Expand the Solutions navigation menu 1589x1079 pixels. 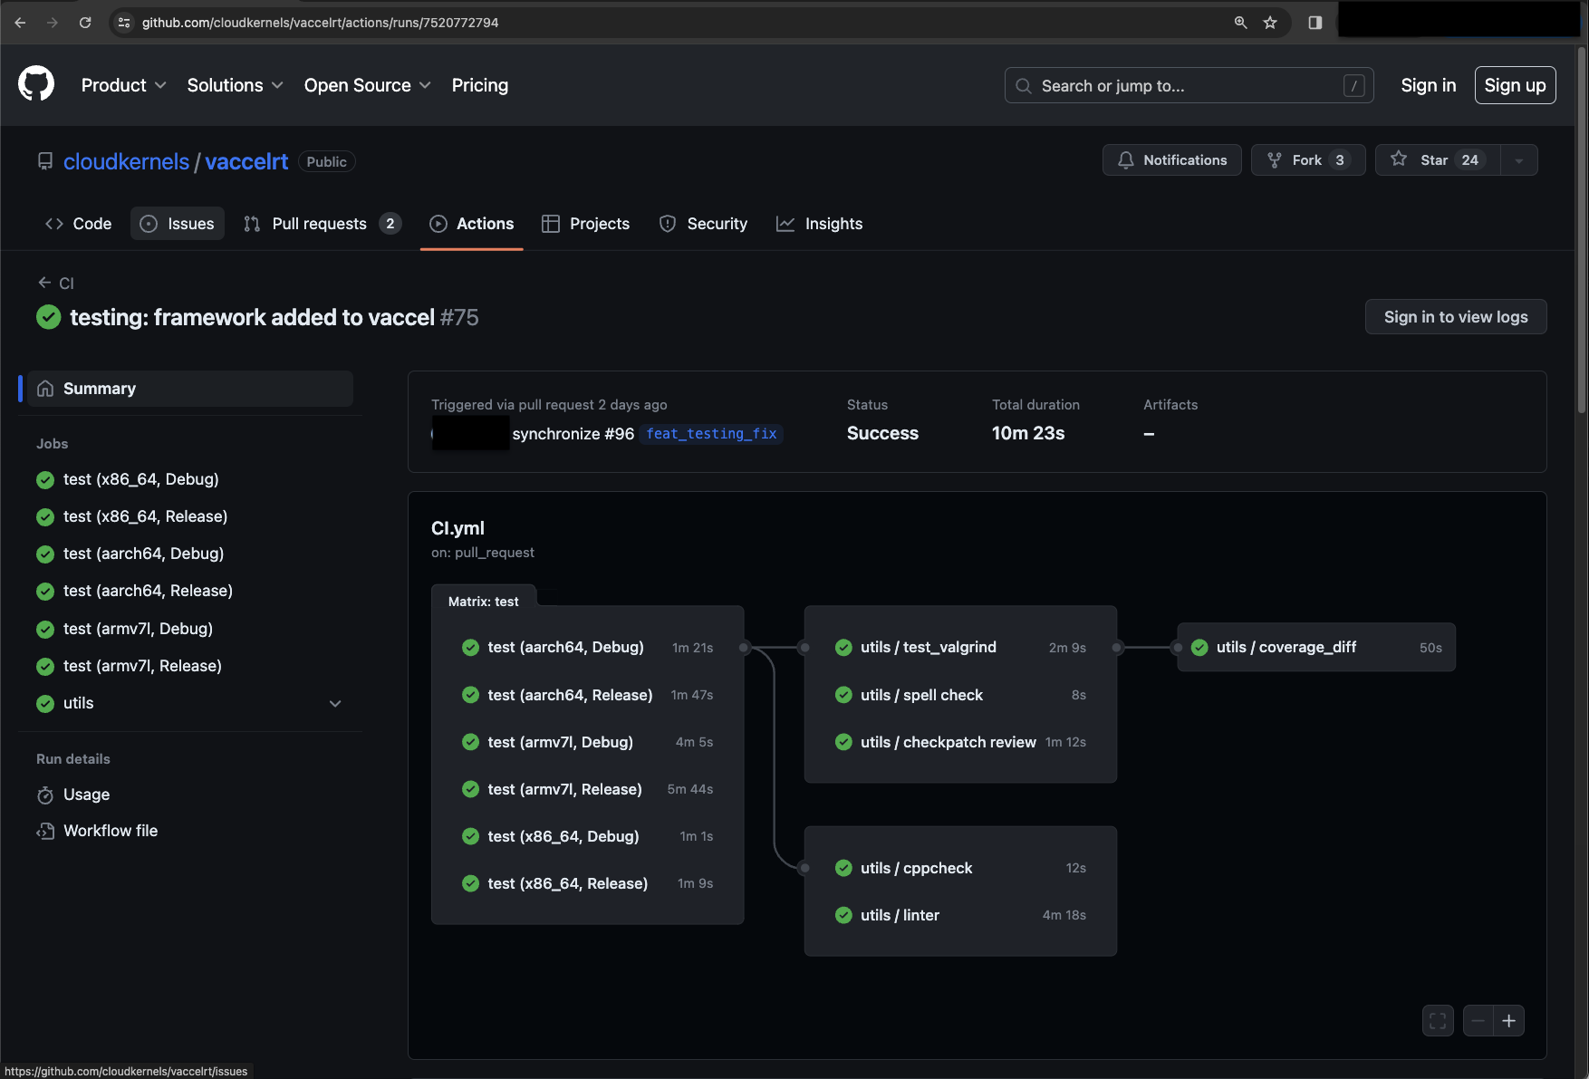[x=235, y=85]
